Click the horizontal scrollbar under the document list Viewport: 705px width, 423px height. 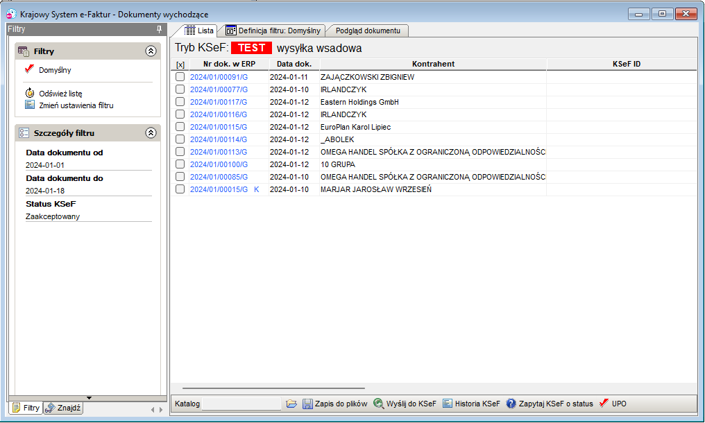[x=273, y=388]
